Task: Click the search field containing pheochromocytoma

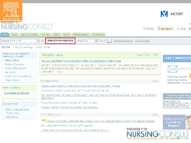Action: point(60,41)
